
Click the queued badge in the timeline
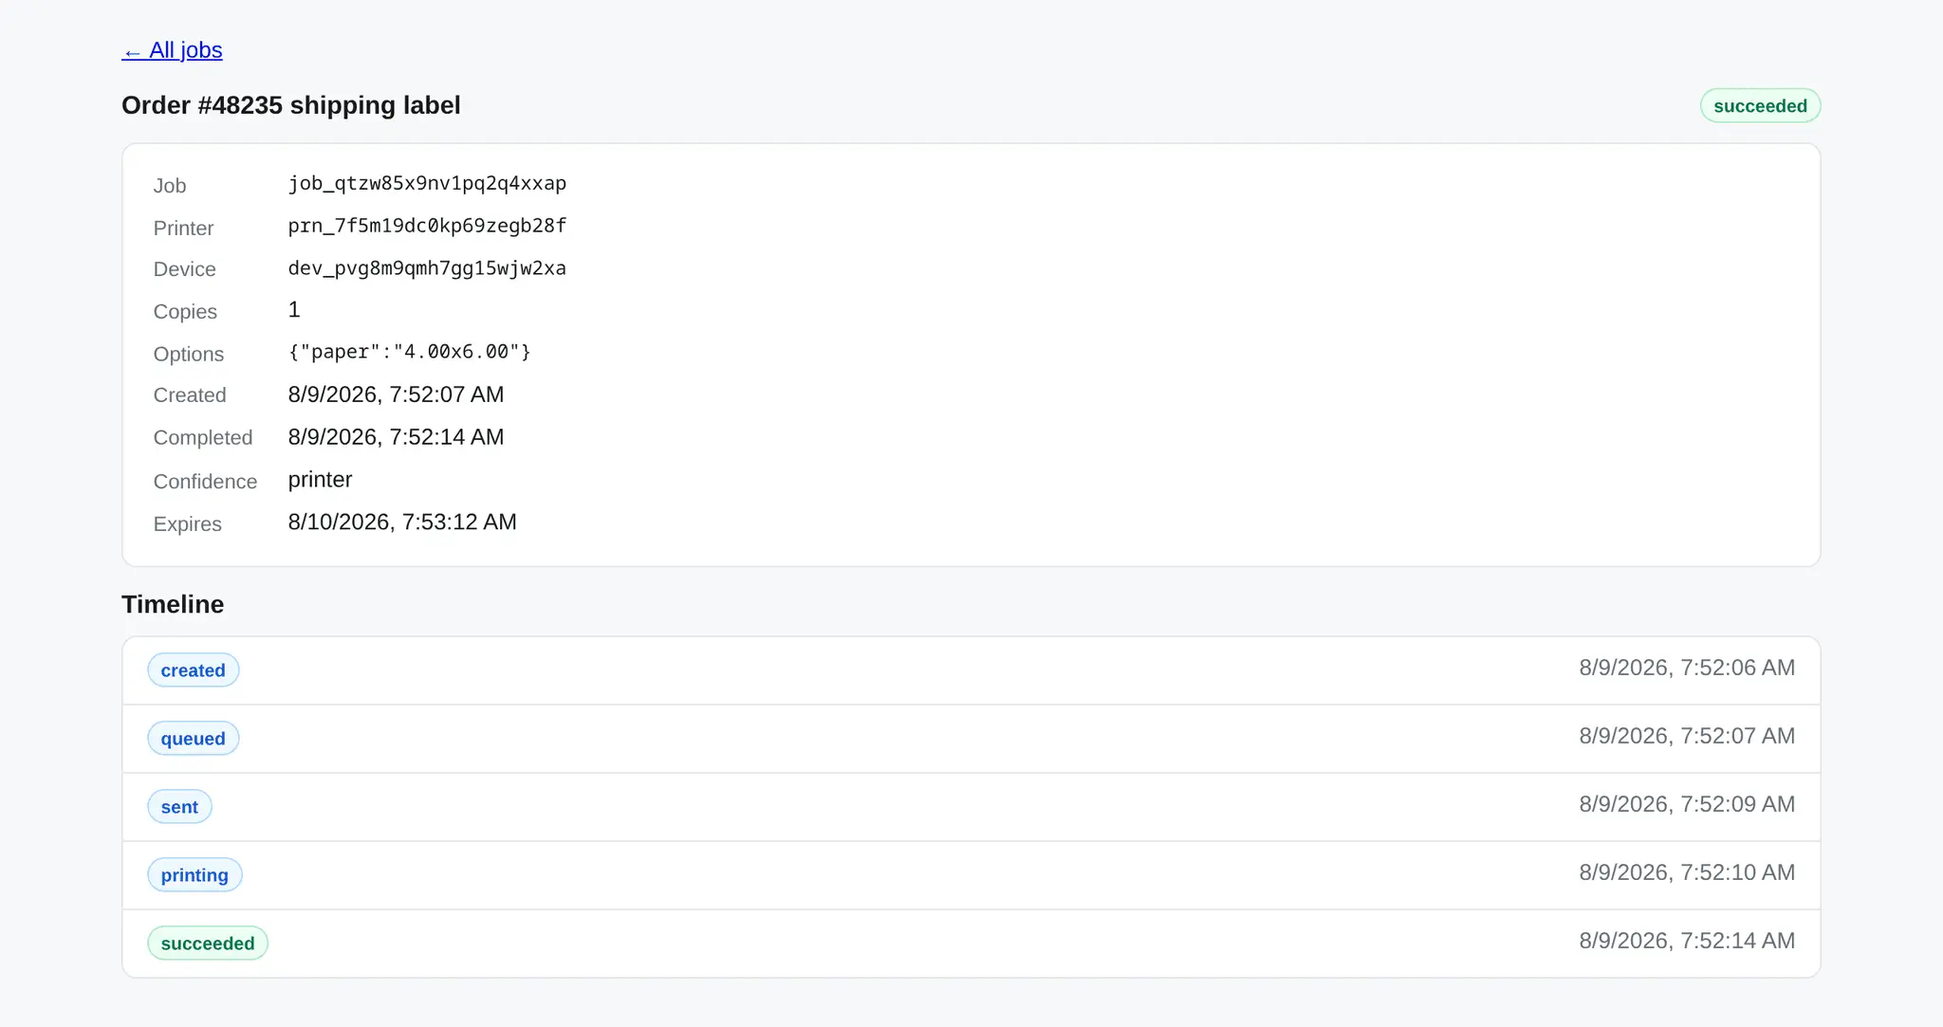click(194, 739)
